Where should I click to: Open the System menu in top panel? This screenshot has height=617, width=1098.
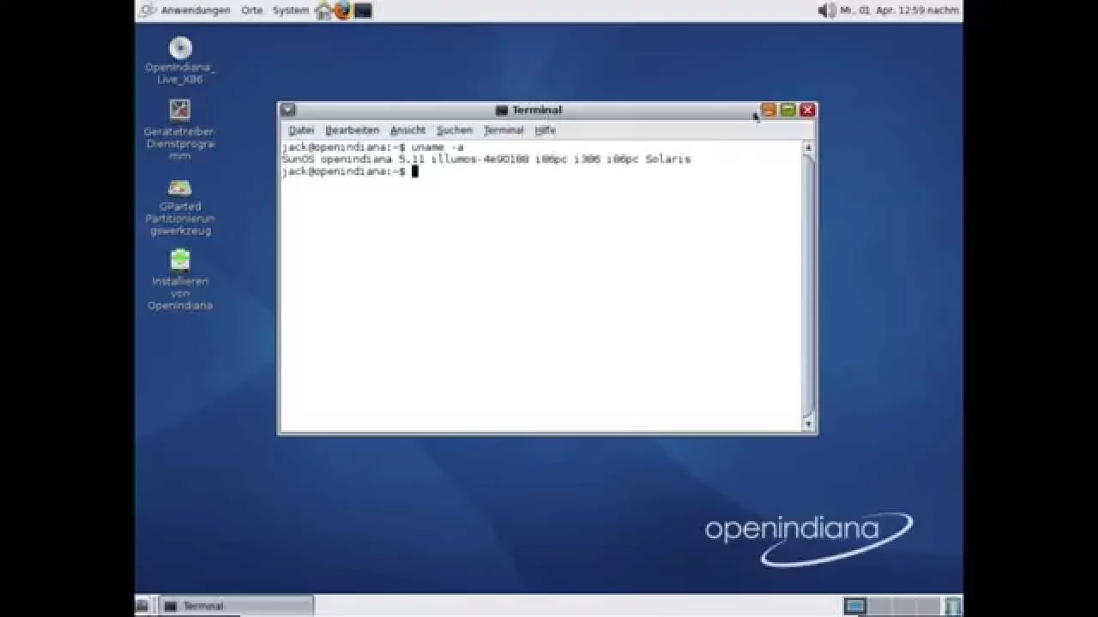point(291,10)
